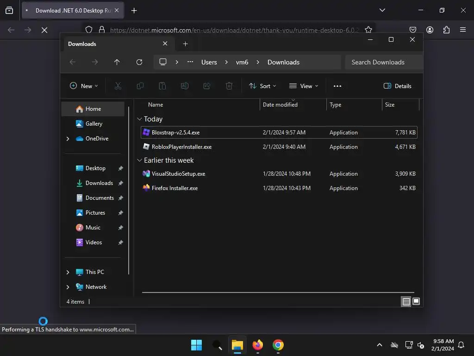Click the breadcrumb ellipsis in address bar
The image size is (474, 356).
pos(190,62)
